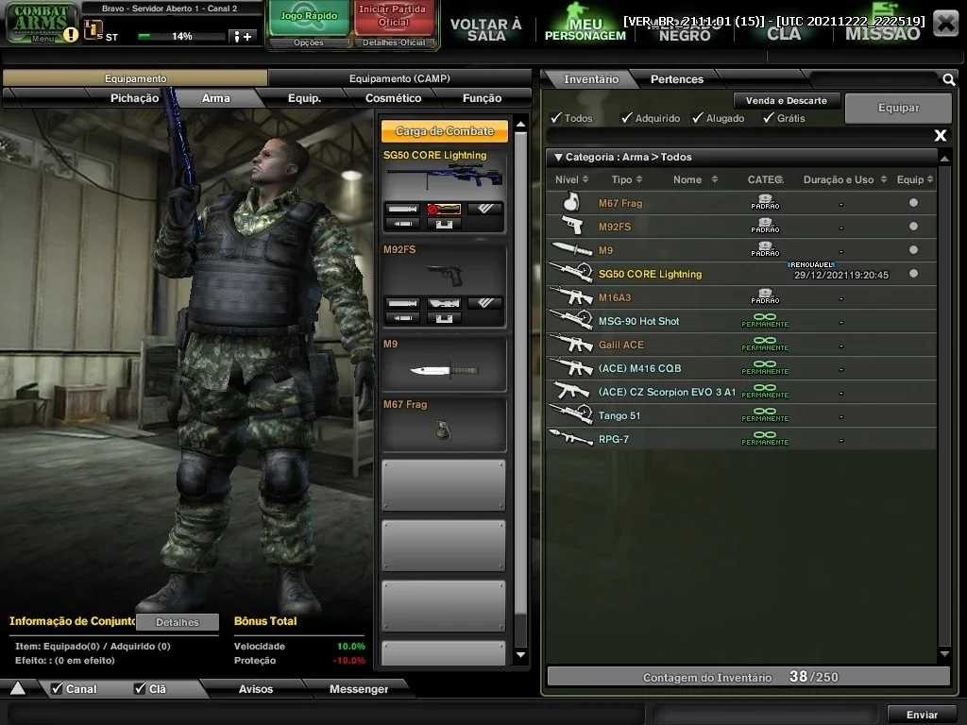Viewport: 967px width, 725px height.
Task: Click loadout list scroll down arrow
Action: [520, 655]
